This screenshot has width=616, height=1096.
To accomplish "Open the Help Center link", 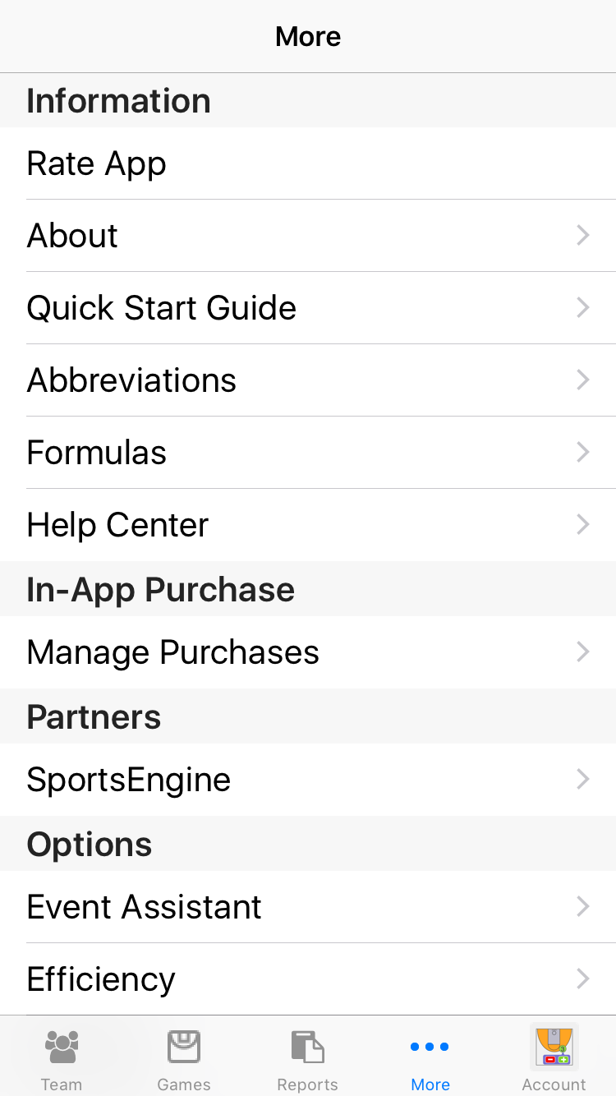I will [117, 525].
